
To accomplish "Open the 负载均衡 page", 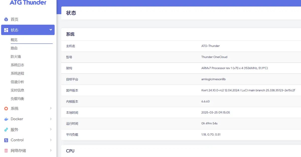I will [17, 99].
